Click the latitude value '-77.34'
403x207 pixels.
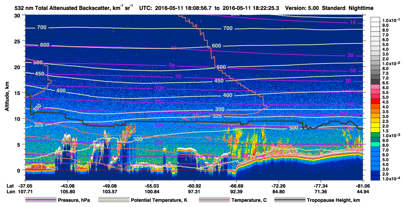pos(321,185)
